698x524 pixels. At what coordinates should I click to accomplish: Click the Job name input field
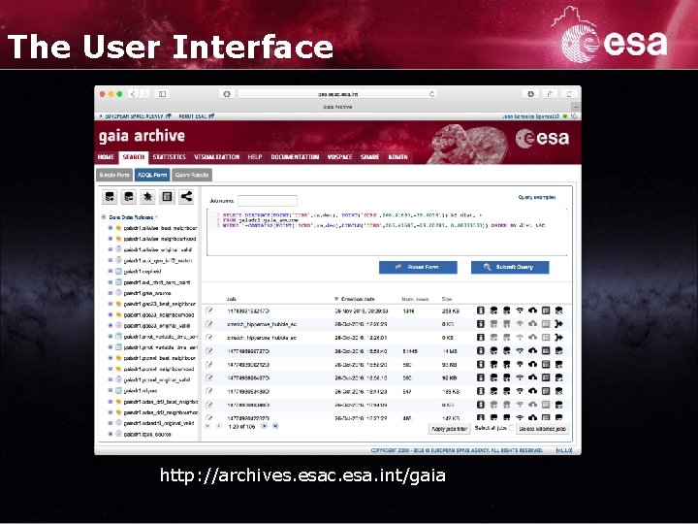(268, 201)
